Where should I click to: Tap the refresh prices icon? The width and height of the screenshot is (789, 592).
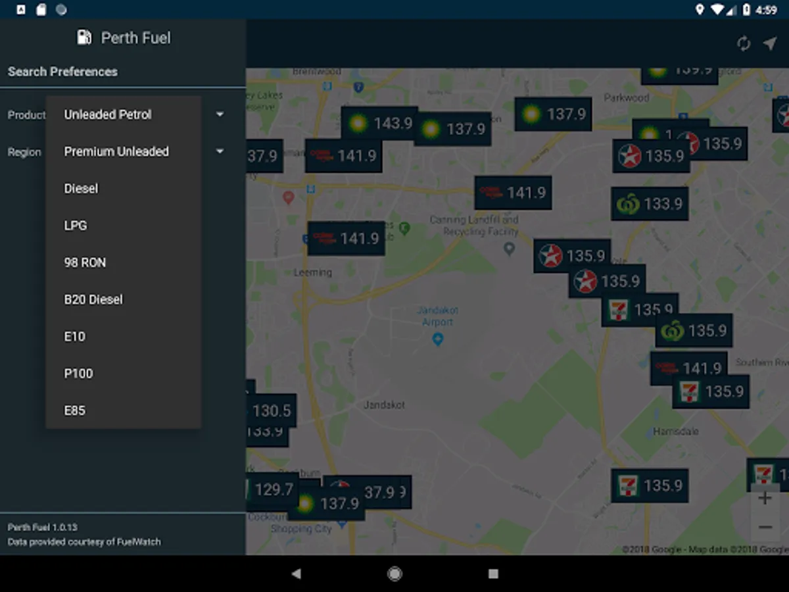click(x=744, y=43)
